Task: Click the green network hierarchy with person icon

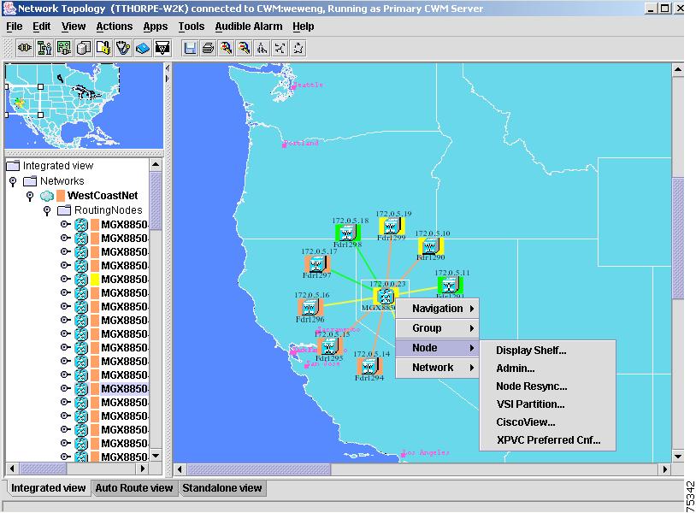Action: point(44,48)
